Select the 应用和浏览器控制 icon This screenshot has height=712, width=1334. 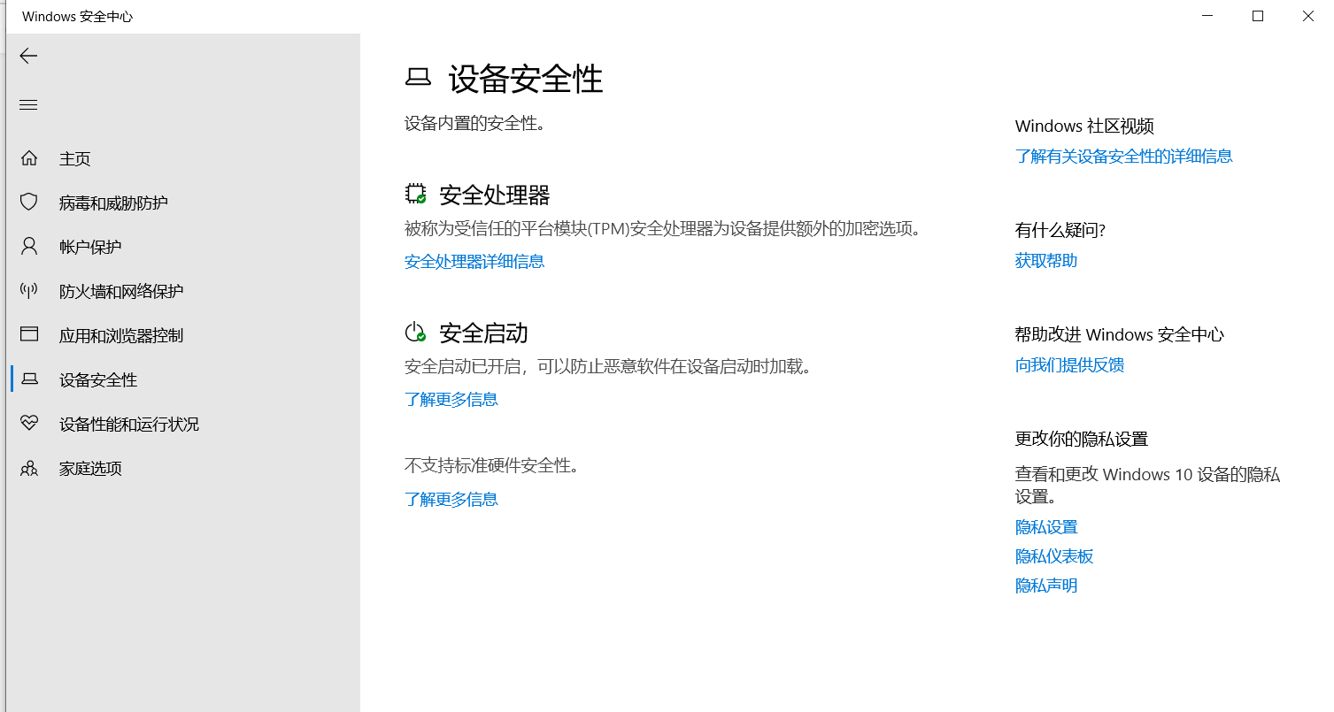click(29, 334)
